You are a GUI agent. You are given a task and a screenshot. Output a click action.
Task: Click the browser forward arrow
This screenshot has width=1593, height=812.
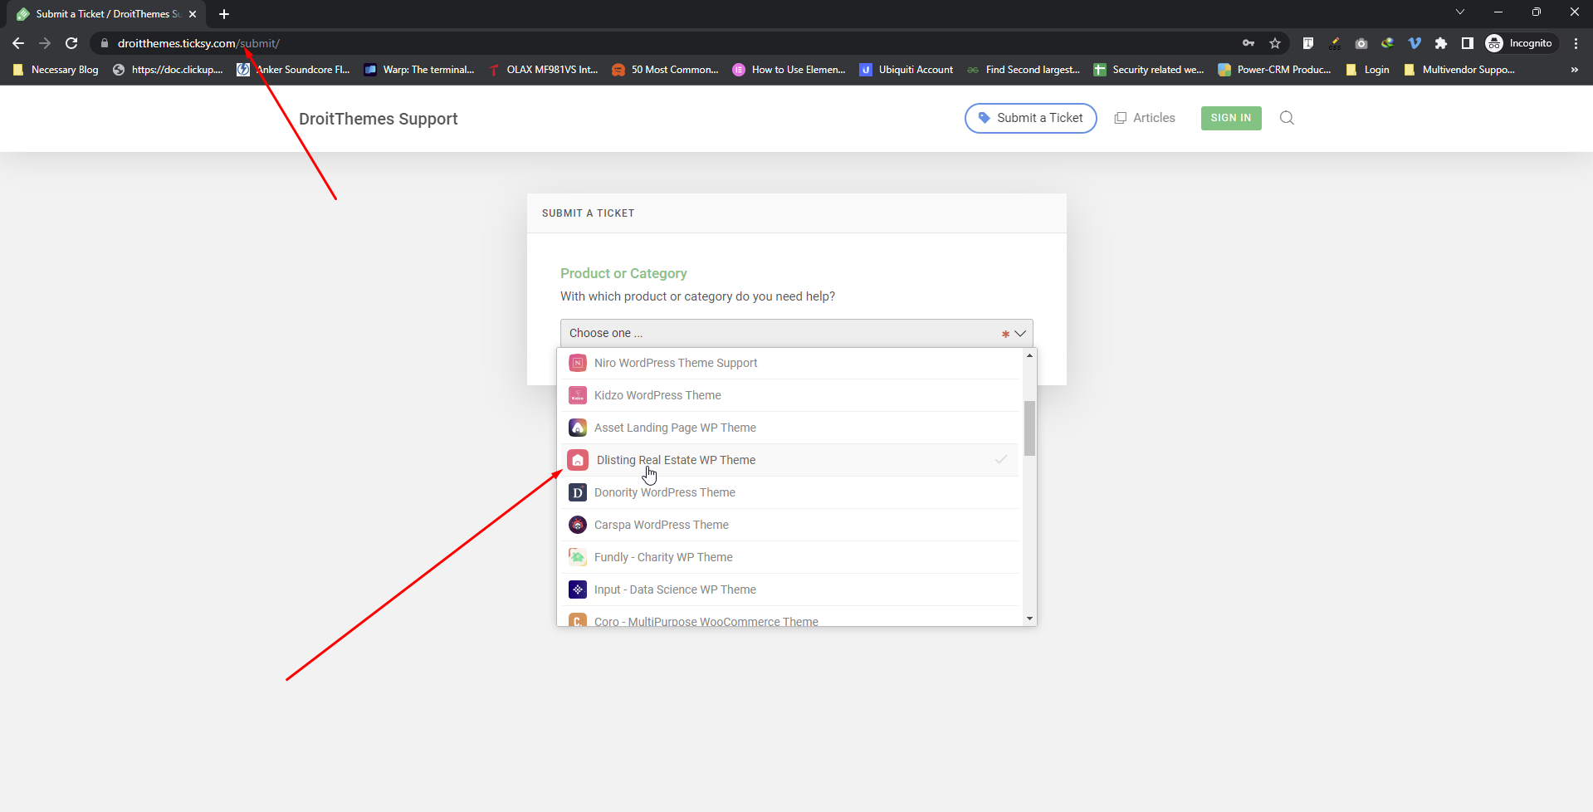pos(45,43)
